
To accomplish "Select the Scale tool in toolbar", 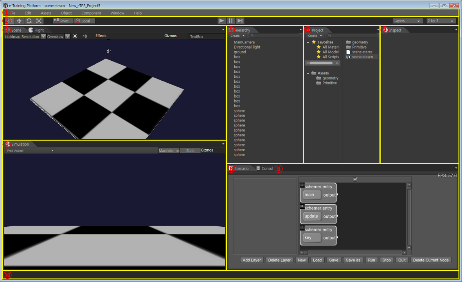I will 38,21.
